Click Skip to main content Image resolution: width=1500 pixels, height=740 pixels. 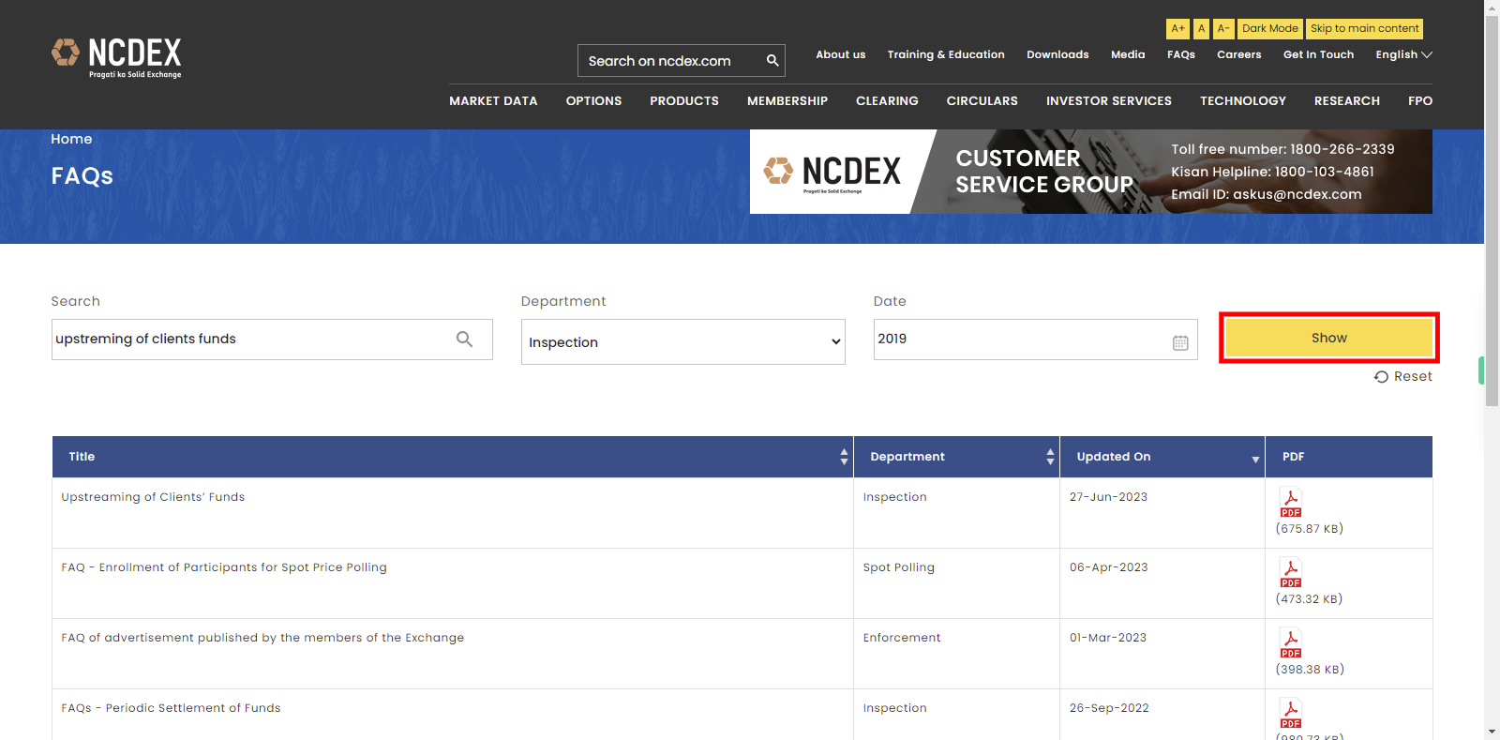(x=1364, y=29)
